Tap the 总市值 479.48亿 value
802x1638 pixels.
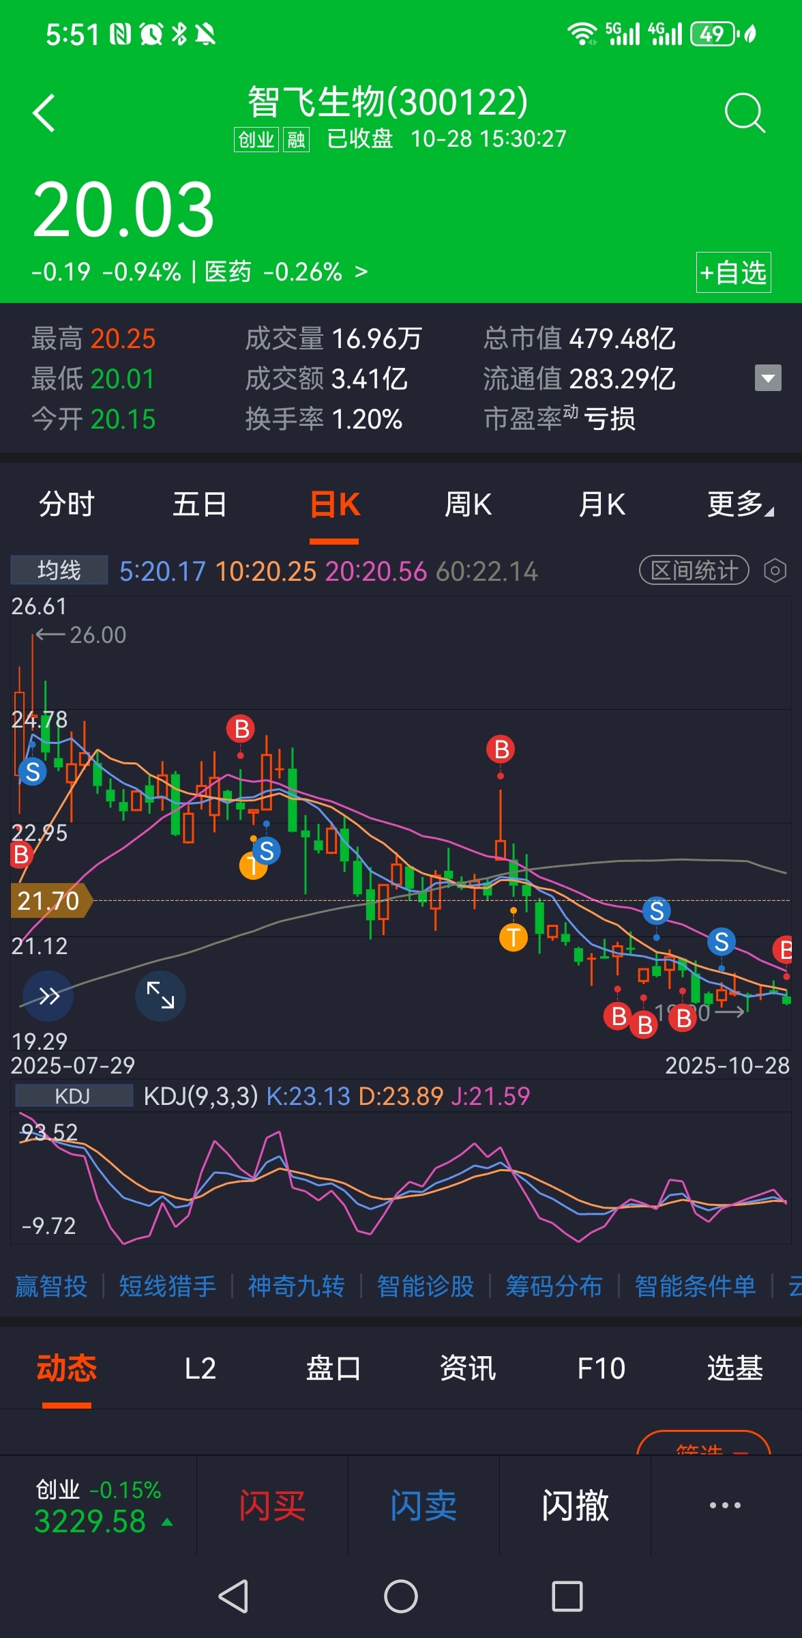pos(579,339)
